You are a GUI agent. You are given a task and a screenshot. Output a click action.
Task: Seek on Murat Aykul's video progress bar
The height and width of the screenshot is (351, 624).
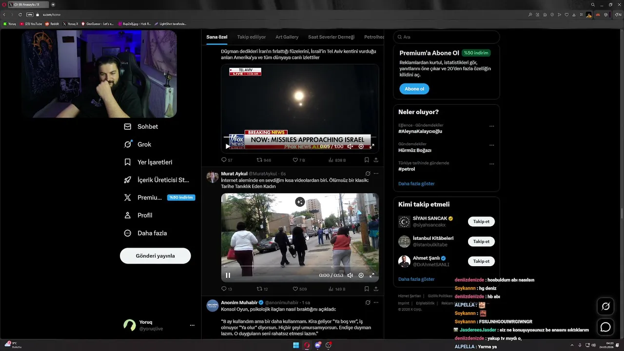pyautogui.click(x=300, y=267)
